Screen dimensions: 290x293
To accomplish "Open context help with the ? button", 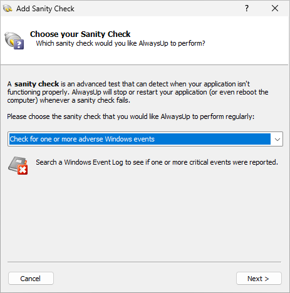I will (x=247, y=8).
